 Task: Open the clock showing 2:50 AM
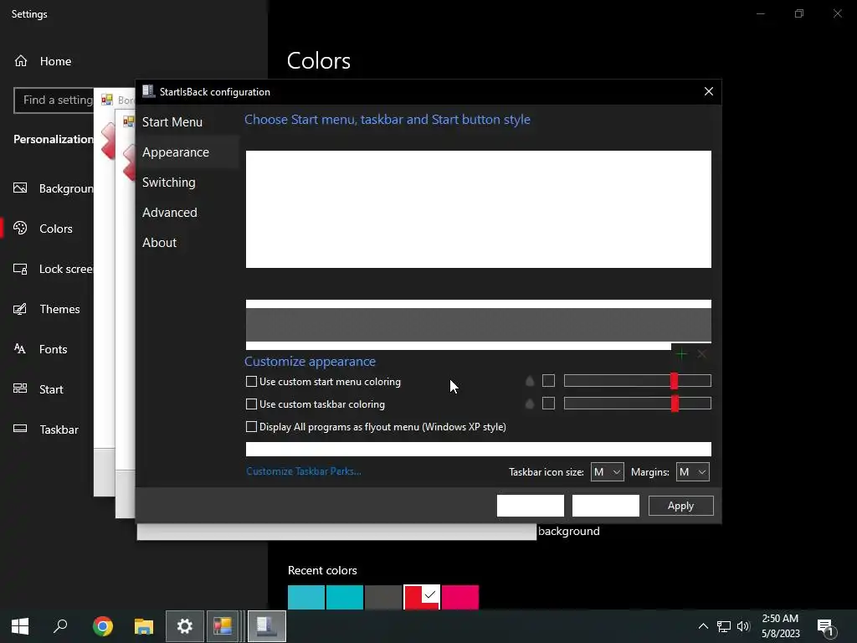tap(781, 626)
